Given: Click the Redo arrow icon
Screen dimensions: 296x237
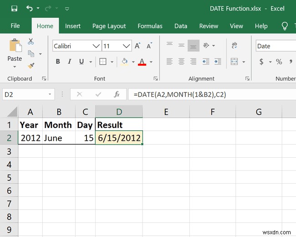Looking at the screenshot, I should click(x=48, y=8).
